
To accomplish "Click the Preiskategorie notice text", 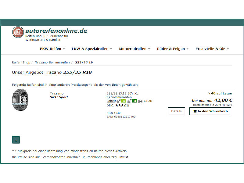I will 75,85.
